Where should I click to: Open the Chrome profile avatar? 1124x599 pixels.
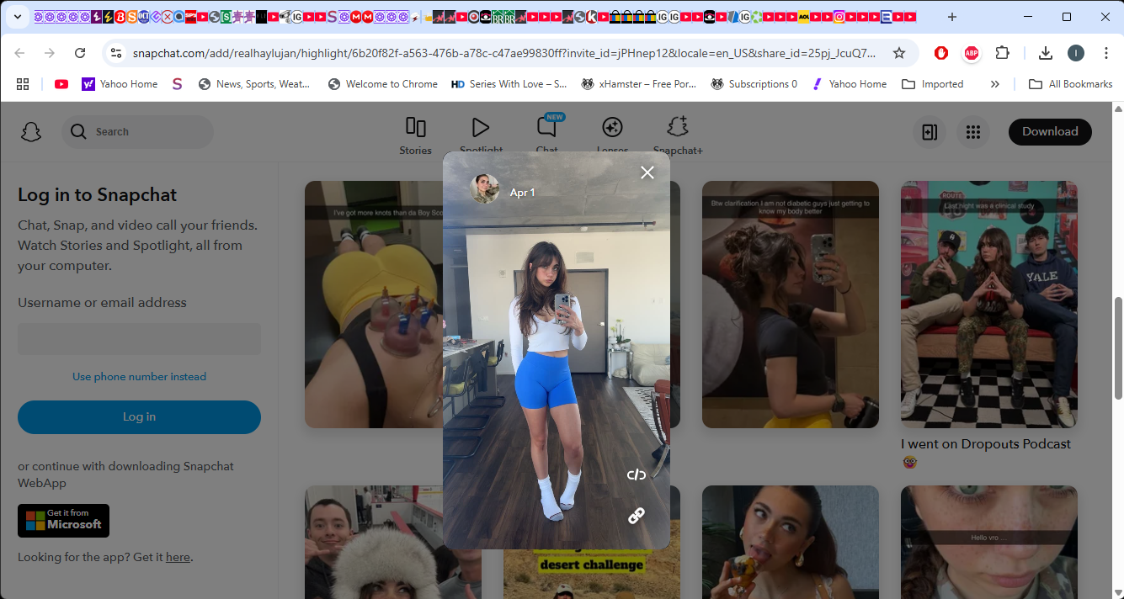1076,53
